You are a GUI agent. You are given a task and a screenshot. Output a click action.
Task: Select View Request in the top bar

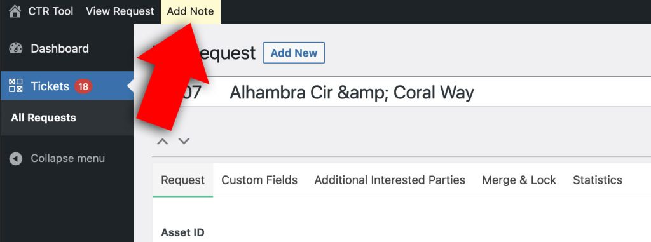120,11
